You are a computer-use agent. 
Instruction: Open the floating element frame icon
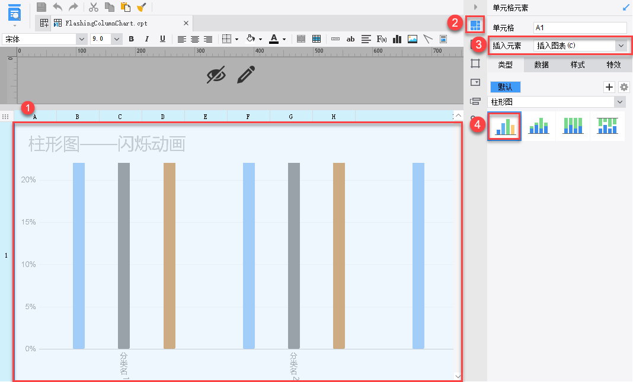(475, 63)
